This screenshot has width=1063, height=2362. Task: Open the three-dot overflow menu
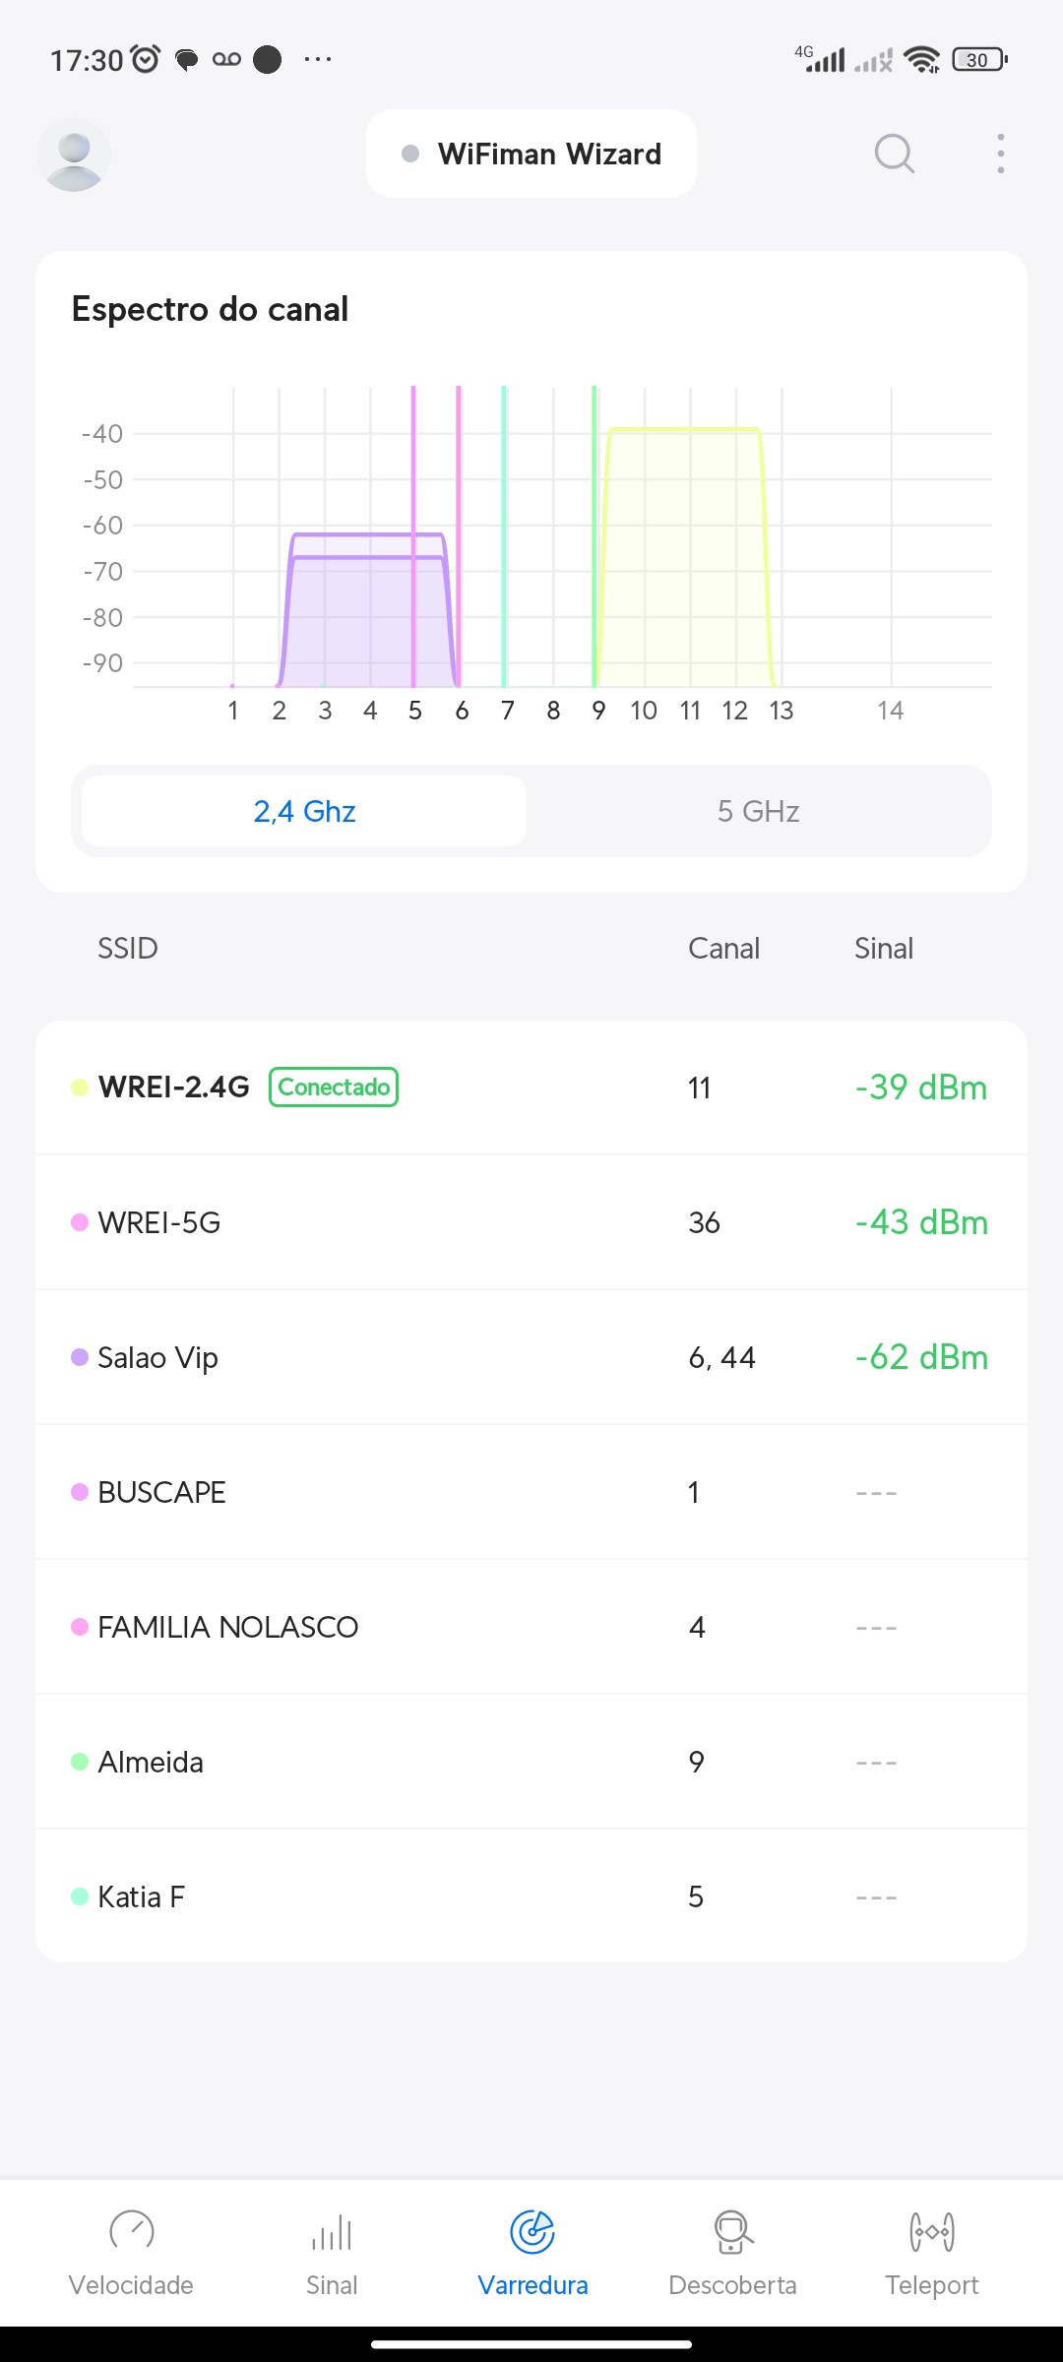tap(1000, 155)
